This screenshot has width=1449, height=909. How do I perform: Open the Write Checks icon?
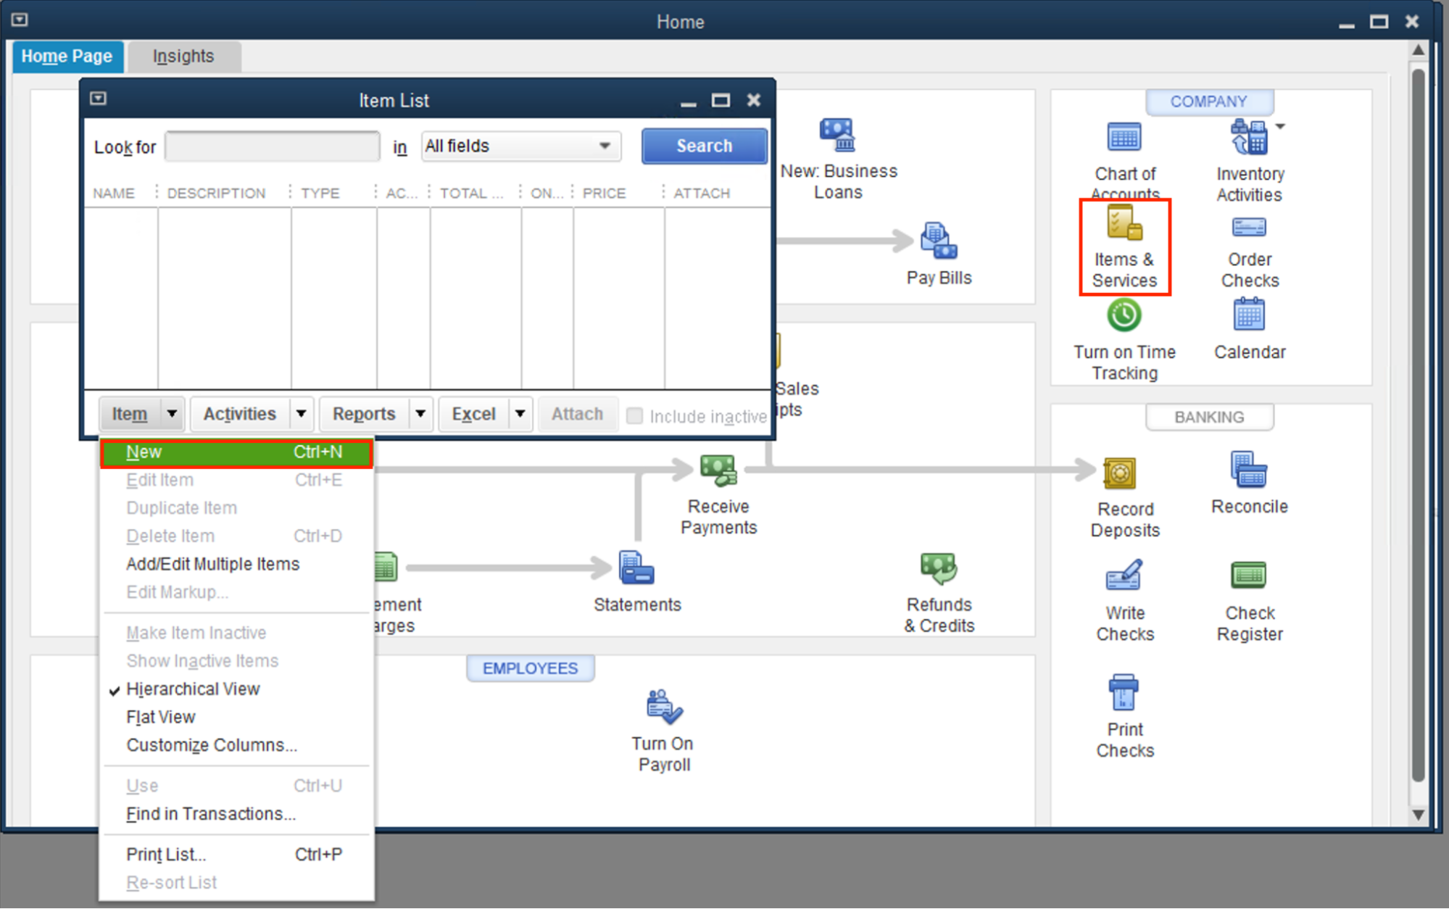[1124, 576]
